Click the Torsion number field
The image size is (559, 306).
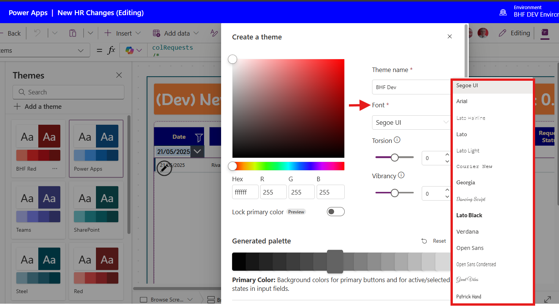click(x=436, y=158)
